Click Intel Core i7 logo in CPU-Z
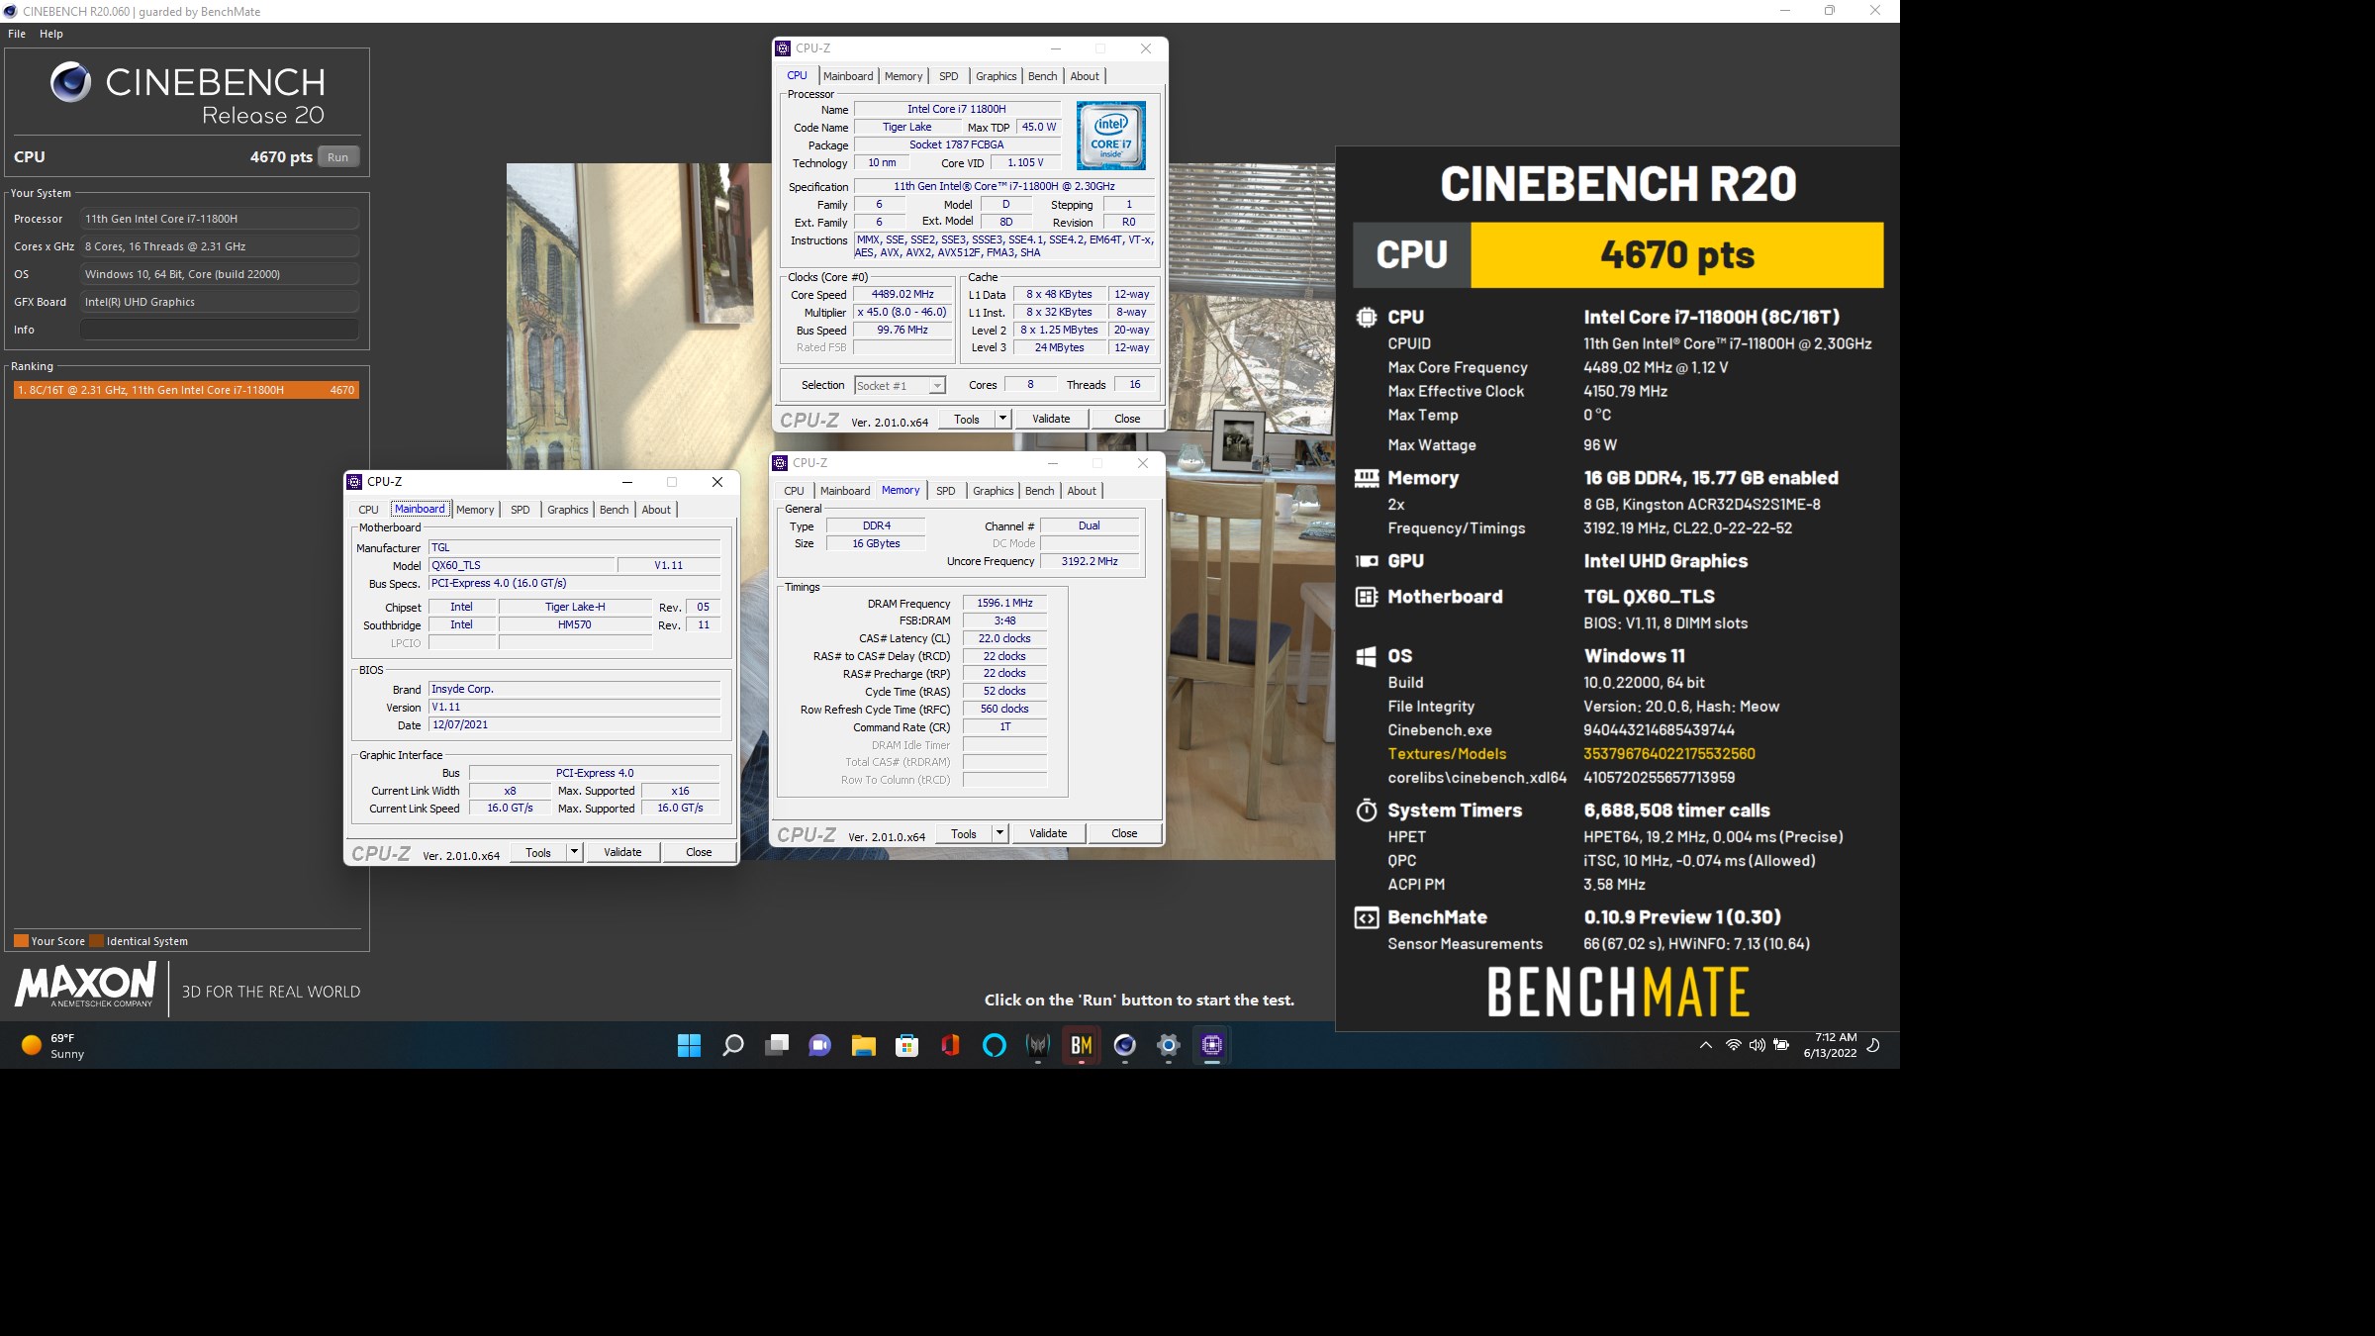 click(1110, 135)
